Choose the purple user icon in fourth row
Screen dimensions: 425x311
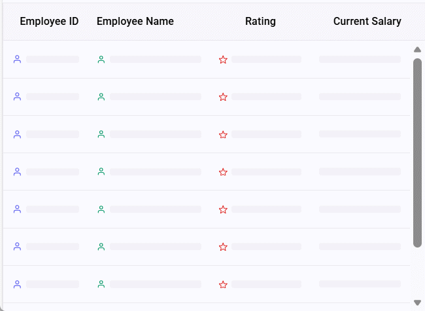pos(18,172)
